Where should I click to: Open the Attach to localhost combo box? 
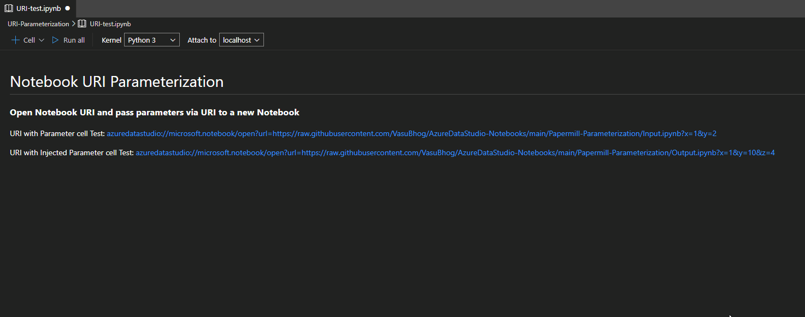point(241,39)
